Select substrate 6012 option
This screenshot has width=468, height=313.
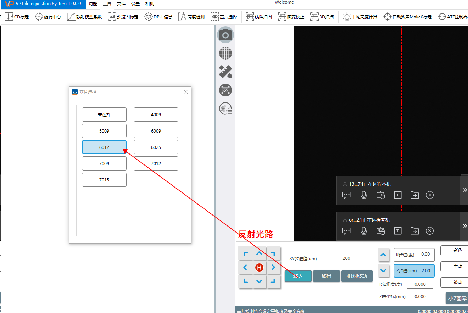point(104,147)
